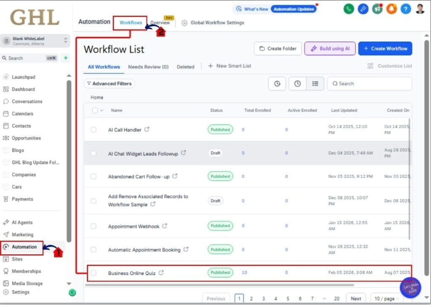The width and height of the screenshot is (431, 305).
Task: Check the box beside Abandoned Cart Follow-up
Action: [x=93, y=176]
